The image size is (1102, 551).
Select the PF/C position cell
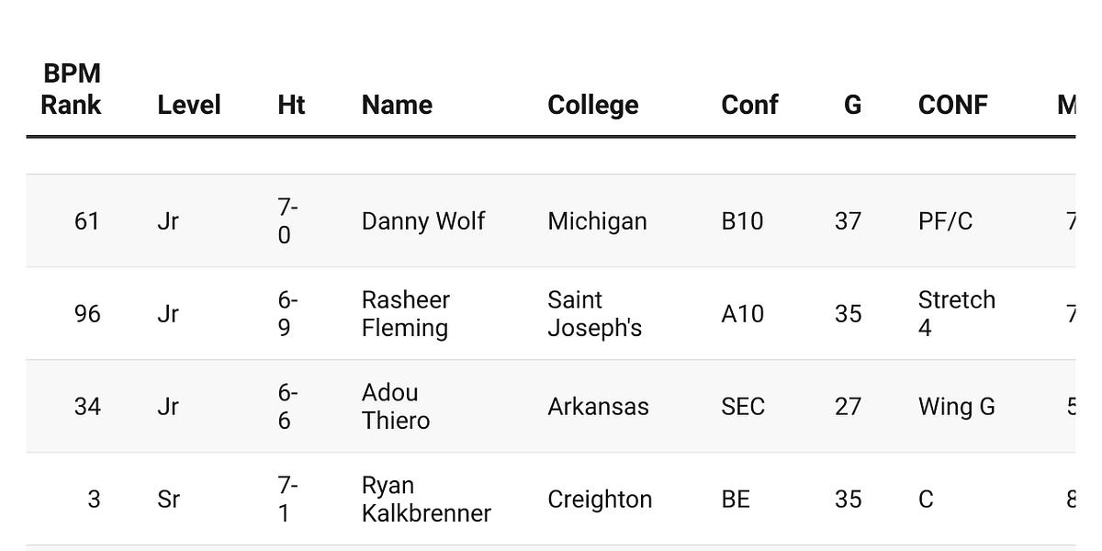click(x=945, y=221)
